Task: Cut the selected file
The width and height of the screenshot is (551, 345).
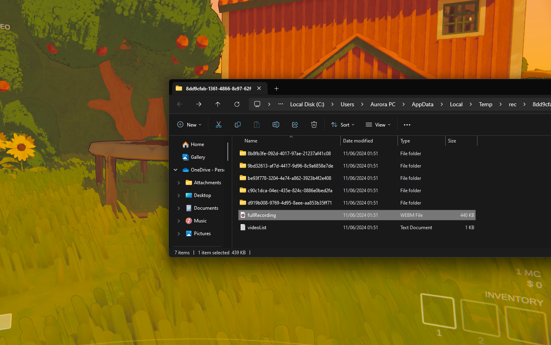Action: [219, 125]
